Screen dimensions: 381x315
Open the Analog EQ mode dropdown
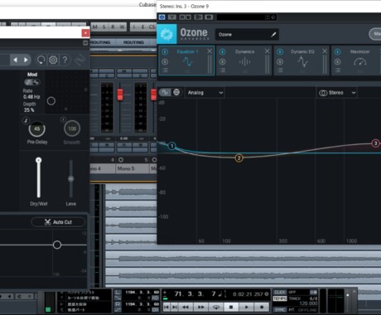coord(205,93)
